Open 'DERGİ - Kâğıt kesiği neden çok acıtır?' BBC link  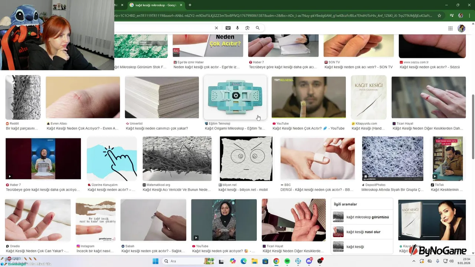[317, 189]
